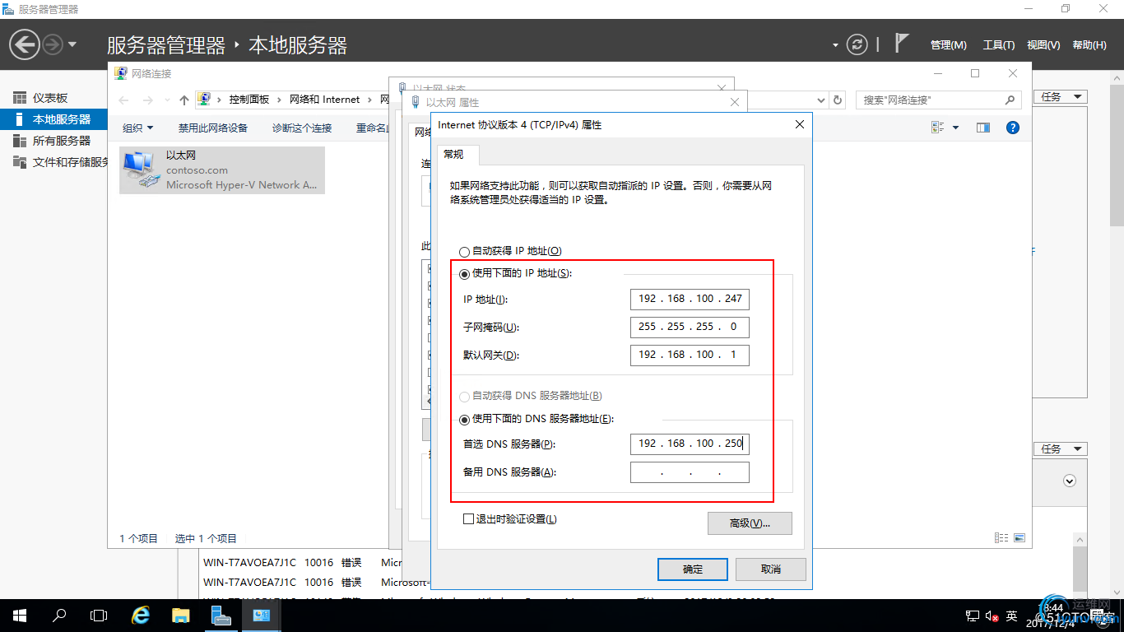Click Server Manager's forward navigation arrow

[53, 44]
